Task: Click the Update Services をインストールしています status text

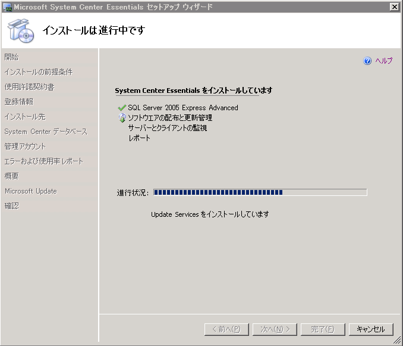Action: pyautogui.click(x=210, y=214)
